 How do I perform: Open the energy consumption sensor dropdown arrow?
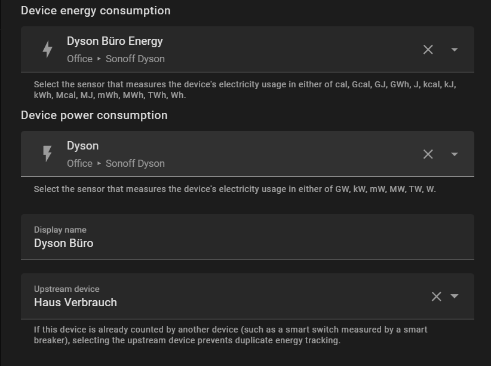pyautogui.click(x=455, y=50)
